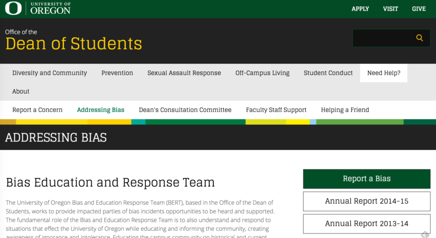Go to Dean of Students home title

coord(74,44)
